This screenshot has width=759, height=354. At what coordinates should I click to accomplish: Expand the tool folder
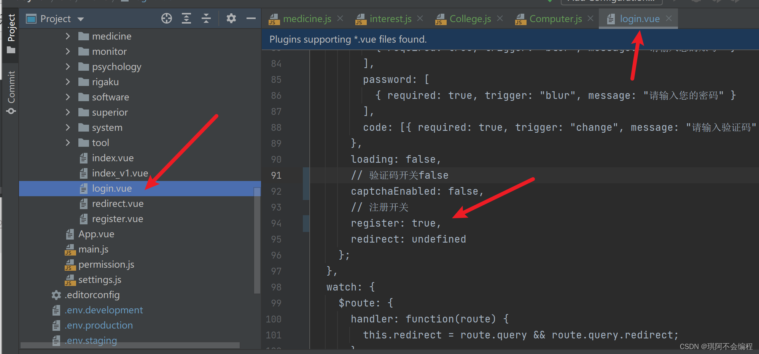point(68,143)
